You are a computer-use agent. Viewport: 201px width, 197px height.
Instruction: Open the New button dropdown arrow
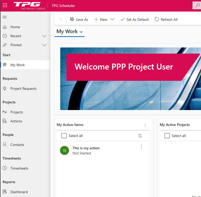[112, 19]
